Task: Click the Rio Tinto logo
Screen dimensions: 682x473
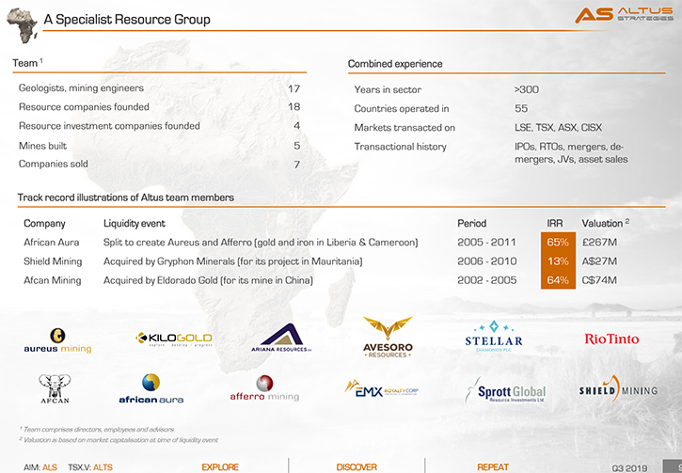Action: coord(611,339)
